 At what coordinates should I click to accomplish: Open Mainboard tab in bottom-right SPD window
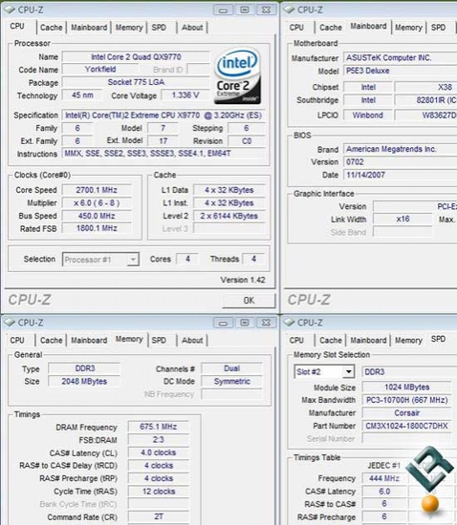368,340
